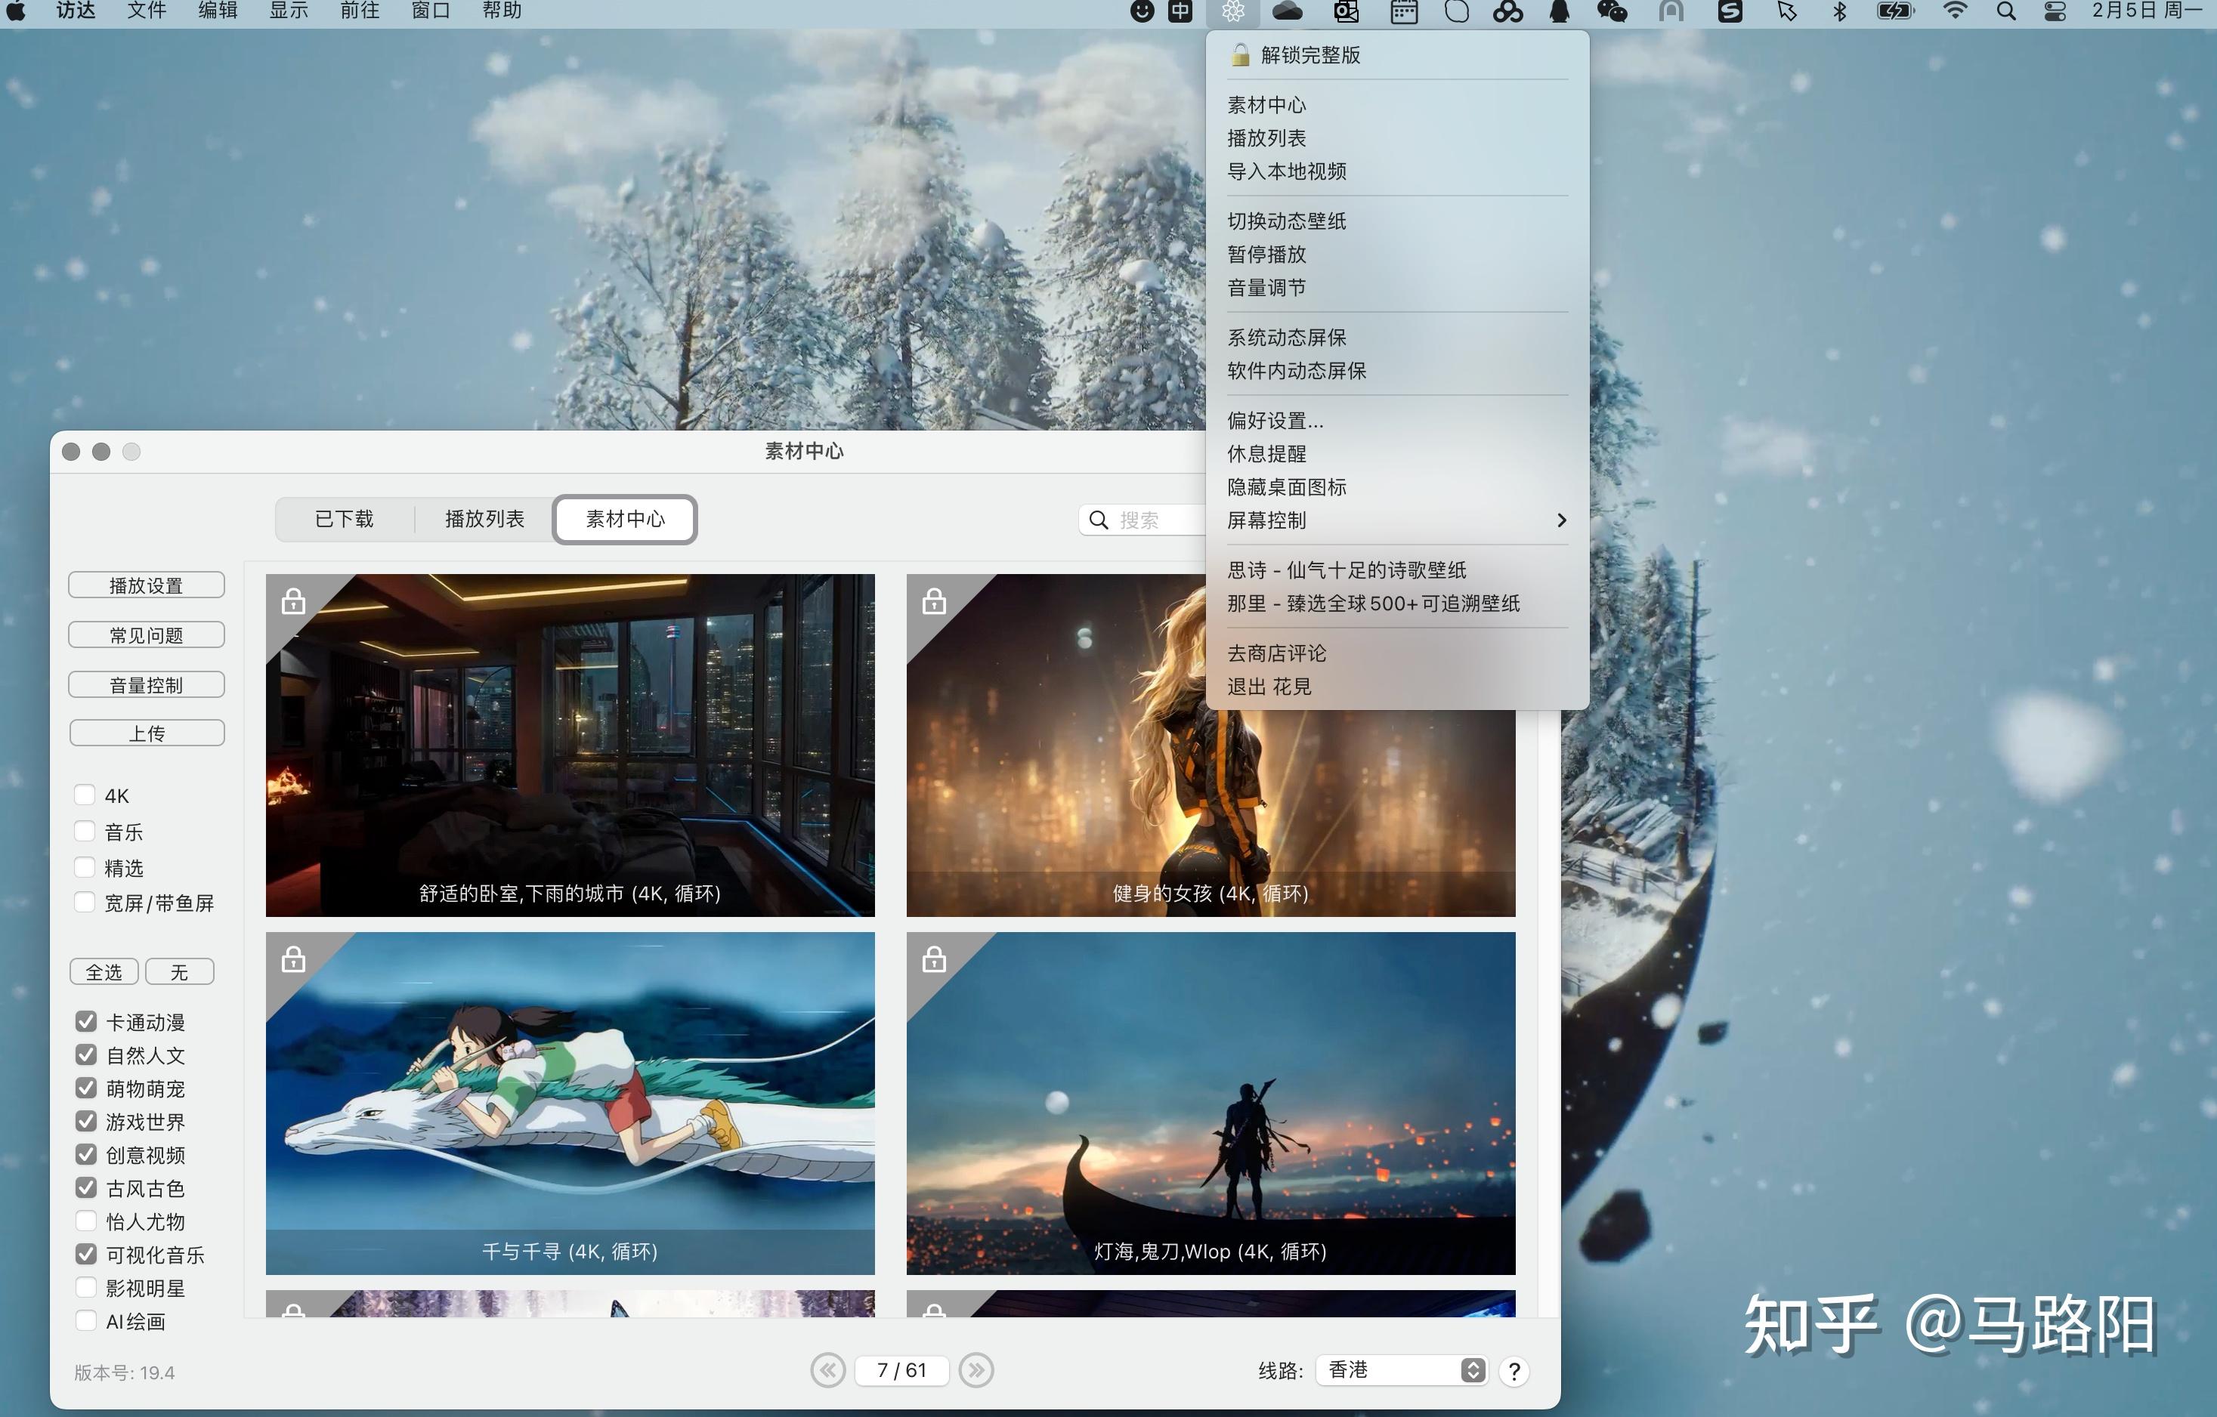
Task: Click the lock icon on 舒适的卧室 thumbnail
Action: [x=292, y=604]
